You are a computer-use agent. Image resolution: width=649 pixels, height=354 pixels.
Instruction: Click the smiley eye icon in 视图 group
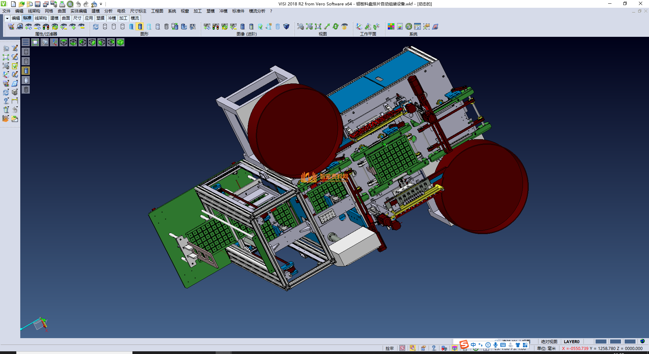pos(344,27)
